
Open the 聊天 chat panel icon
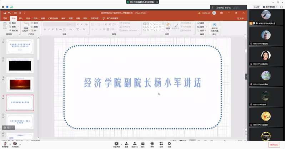143,145
